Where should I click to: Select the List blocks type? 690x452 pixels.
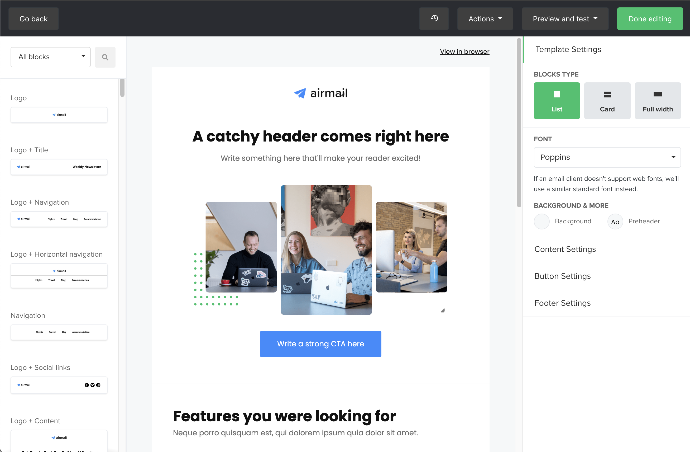click(557, 101)
